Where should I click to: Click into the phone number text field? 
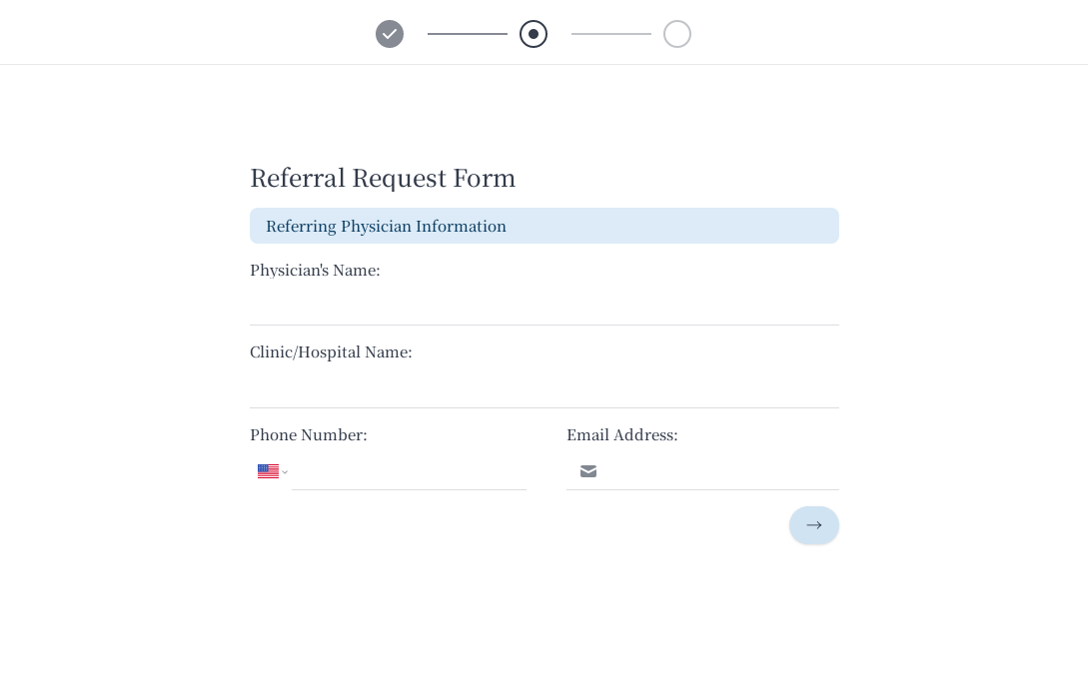[409, 471]
